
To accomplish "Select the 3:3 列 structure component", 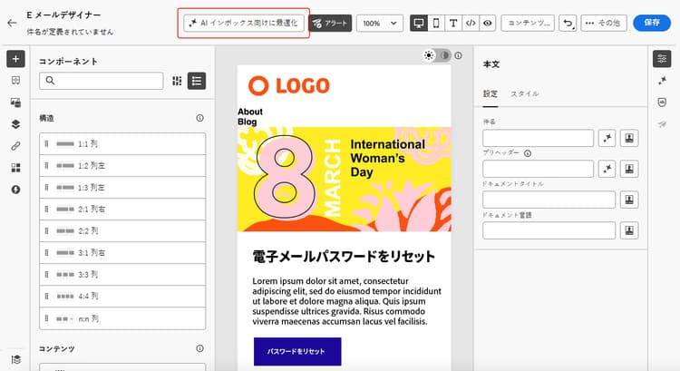I will coord(122,275).
